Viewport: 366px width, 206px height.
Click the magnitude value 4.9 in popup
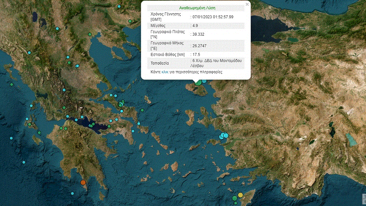(195, 26)
